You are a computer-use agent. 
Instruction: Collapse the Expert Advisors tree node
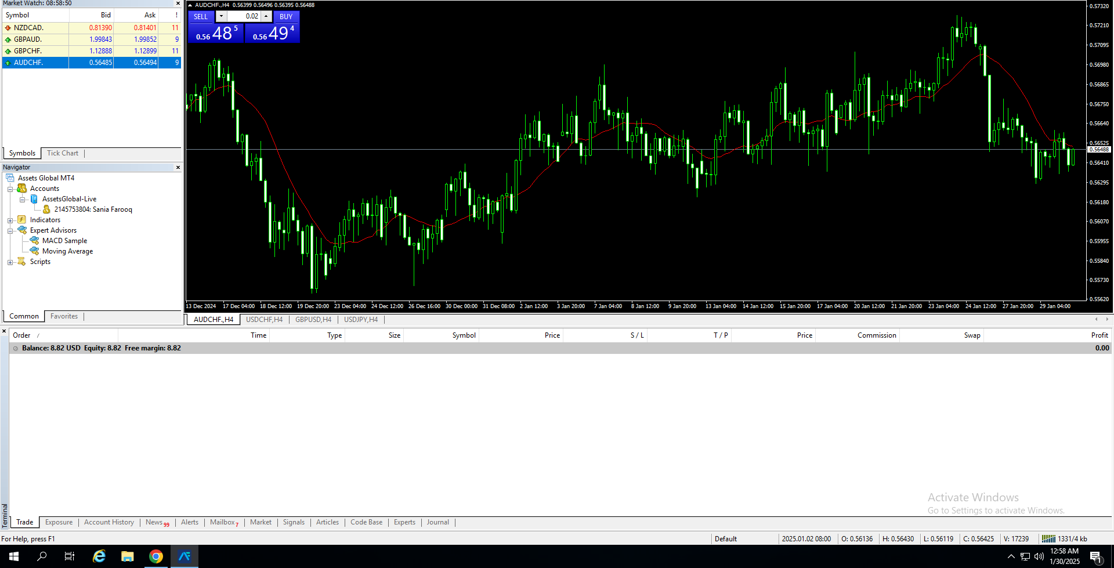pyautogui.click(x=10, y=231)
